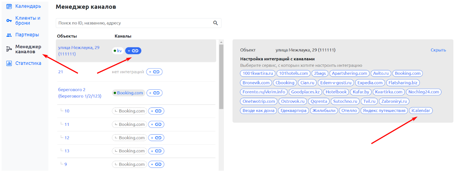Viewport: 468px width, 173px height.
Task: Click the Calendar icon in sidebar
Action: pos(9,6)
